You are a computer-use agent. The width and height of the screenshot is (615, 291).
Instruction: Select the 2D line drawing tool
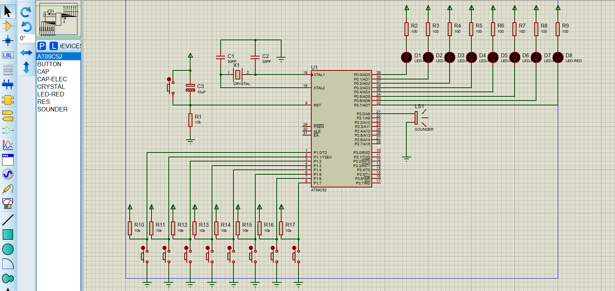point(8,219)
